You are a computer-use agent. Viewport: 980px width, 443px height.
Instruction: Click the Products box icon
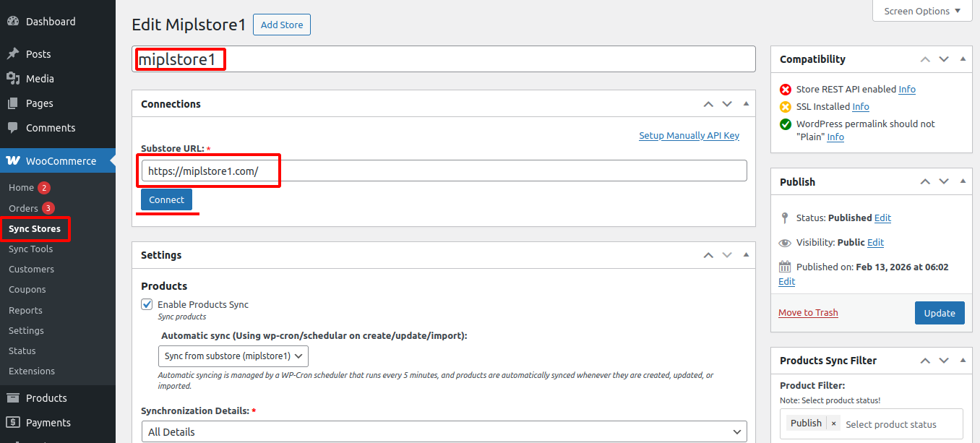pyautogui.click(x=13, y=398)
